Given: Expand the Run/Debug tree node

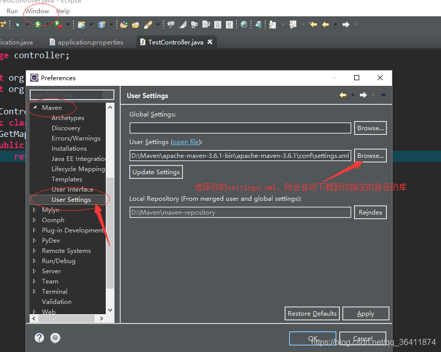Looking at the screenshot, I should coord(34,261).
